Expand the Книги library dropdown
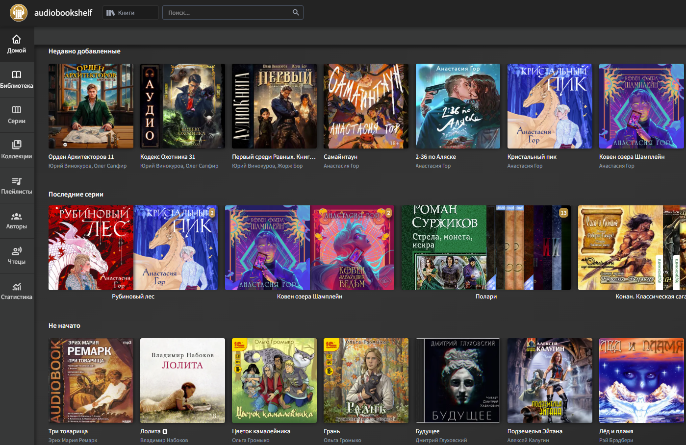 pyautogui.click(x=130, y=13)
